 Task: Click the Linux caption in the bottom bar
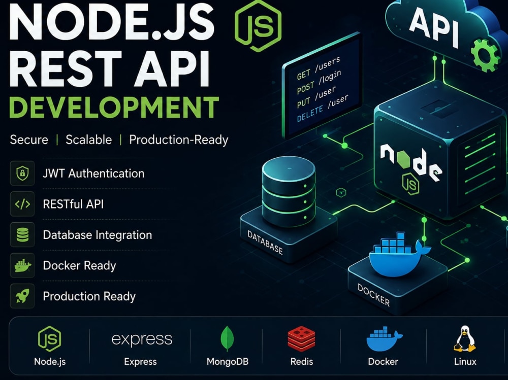[x=465, y=362]
